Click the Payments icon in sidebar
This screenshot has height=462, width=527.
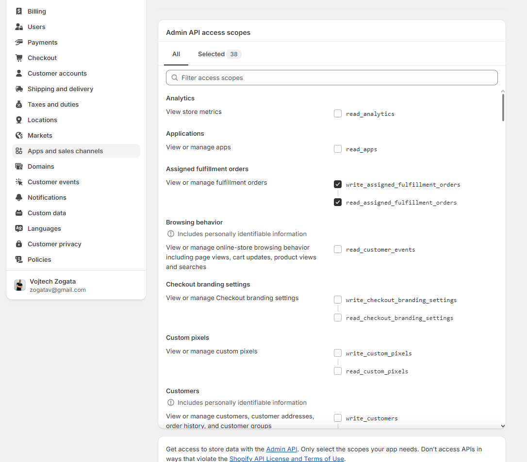pos(19,42)
